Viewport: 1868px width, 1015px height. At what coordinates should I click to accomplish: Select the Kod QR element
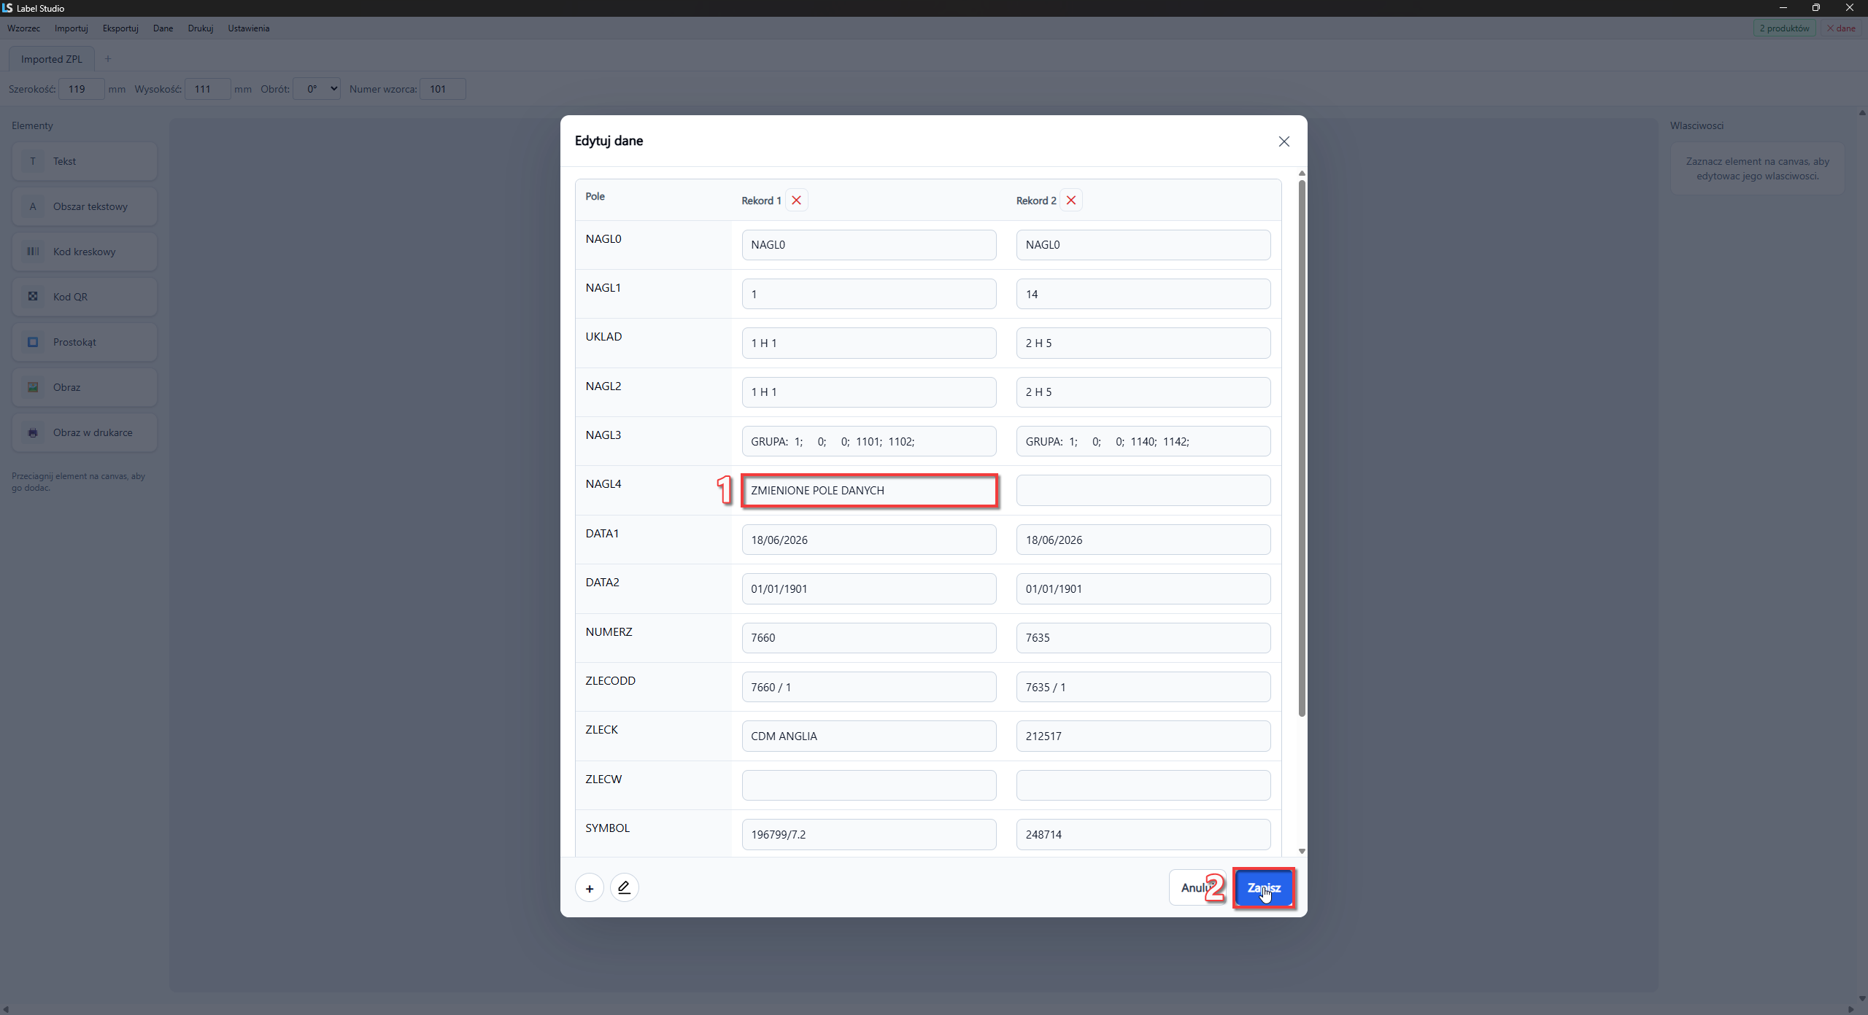pyautogui.click(x=85, y=297)
